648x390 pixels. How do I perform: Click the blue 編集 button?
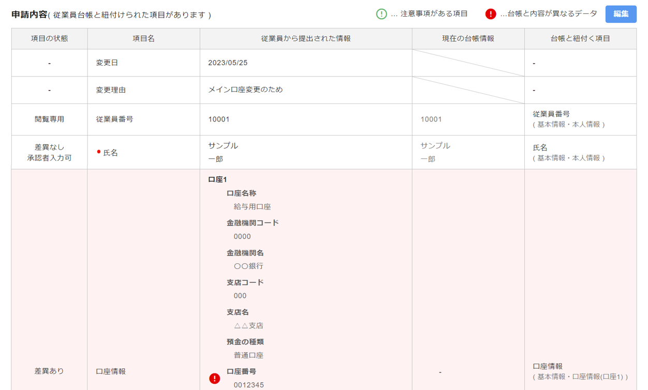click(621, 14)
